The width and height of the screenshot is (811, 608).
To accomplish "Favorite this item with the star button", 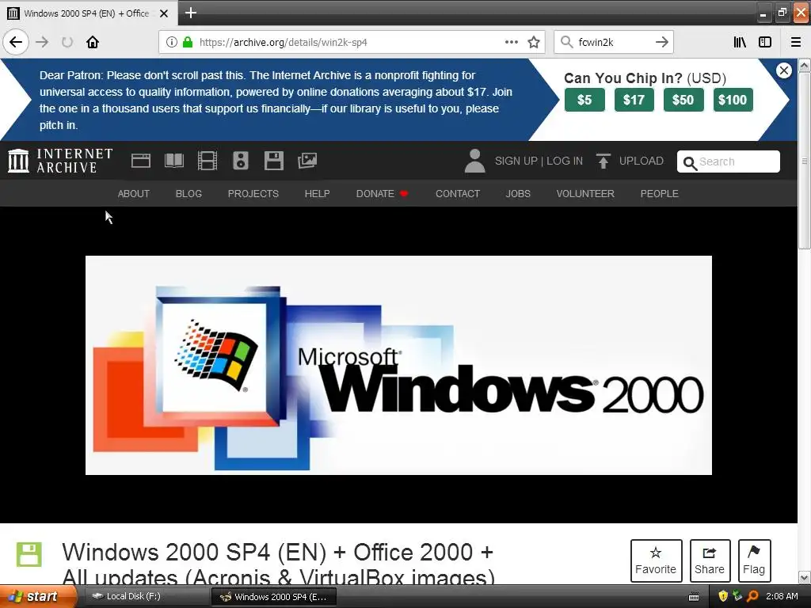I will [x=656, y=560].
